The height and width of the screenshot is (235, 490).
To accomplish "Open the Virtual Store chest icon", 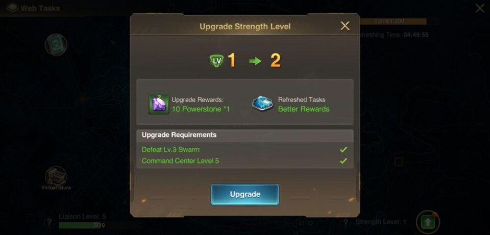I will coord(56,177).
